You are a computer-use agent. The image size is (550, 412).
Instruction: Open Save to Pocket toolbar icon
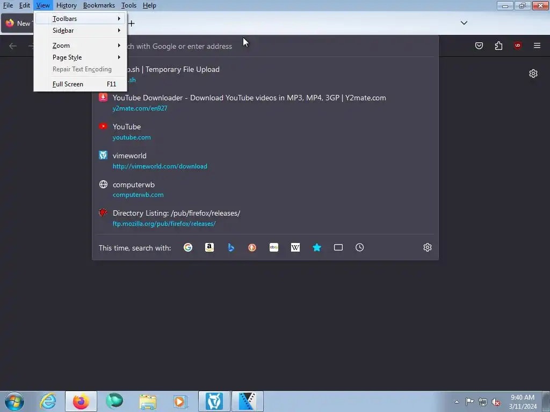479,46
